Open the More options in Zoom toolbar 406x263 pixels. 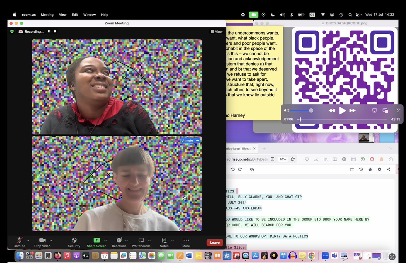click(x=186, y=242)
